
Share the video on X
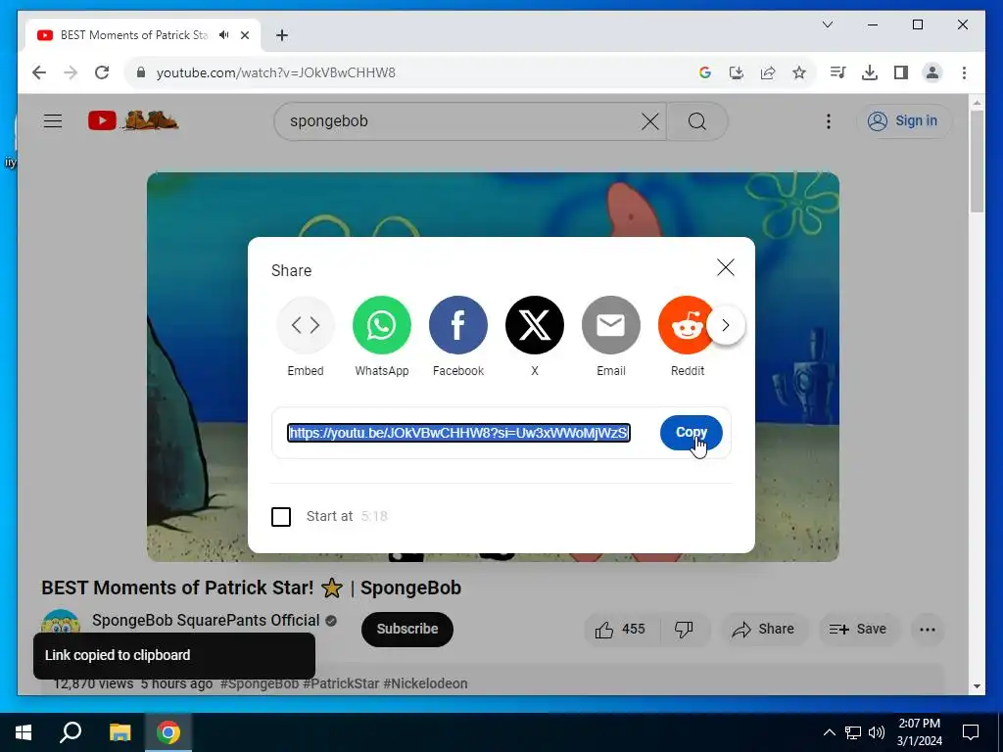(535, 325)
